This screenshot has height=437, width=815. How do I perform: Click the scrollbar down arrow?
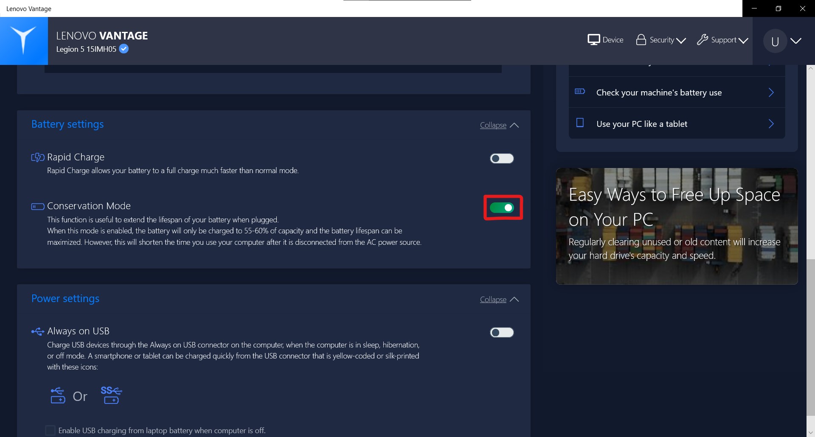point(810,433)
